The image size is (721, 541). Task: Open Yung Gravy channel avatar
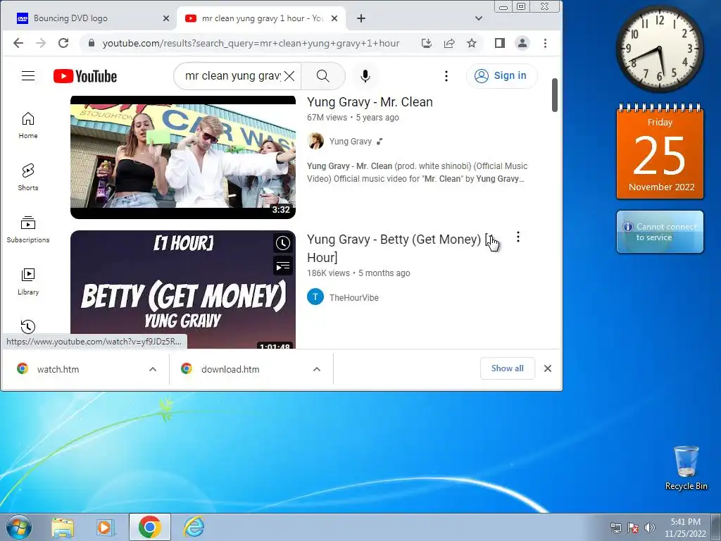click(x=315, y=141)
